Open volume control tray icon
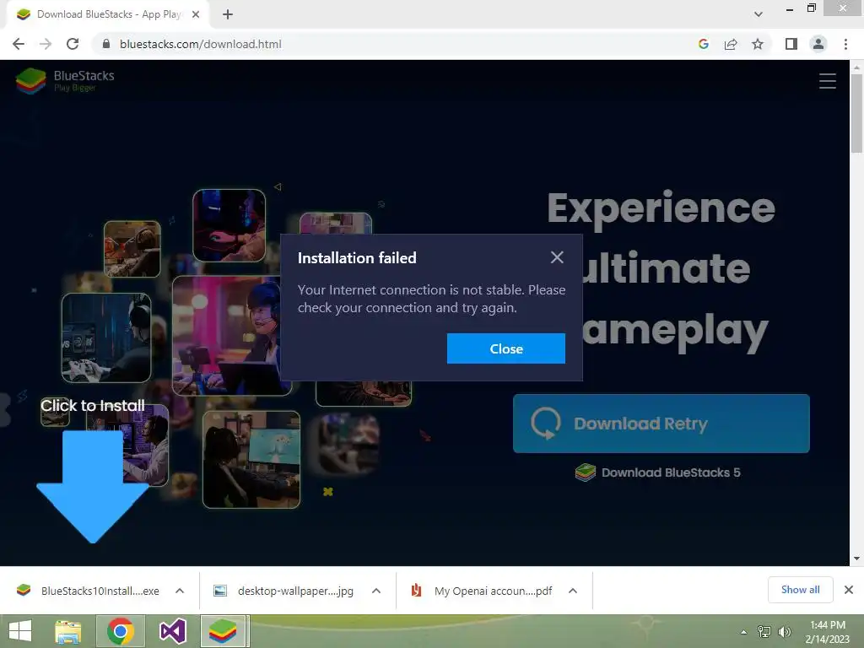 (x=784, y=632)
